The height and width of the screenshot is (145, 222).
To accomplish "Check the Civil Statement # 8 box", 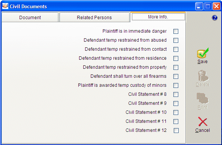I will pos(176,95).
